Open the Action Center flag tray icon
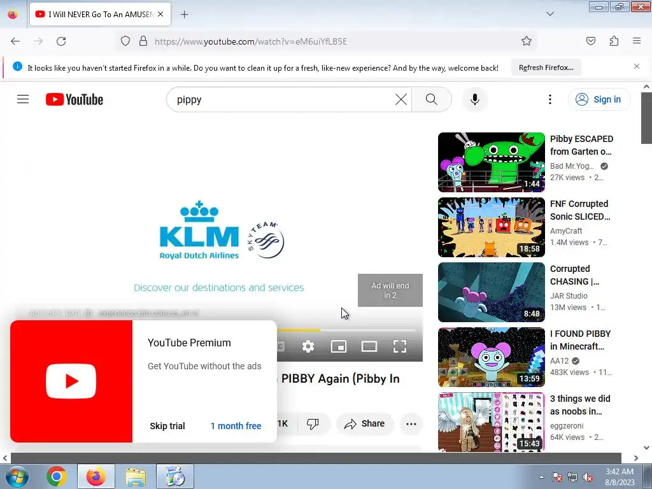Screen dimensions: 652x489 [557, 477]
